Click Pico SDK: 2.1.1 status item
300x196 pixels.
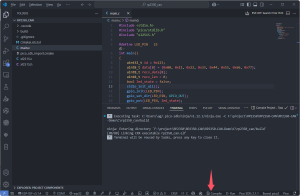248,193
